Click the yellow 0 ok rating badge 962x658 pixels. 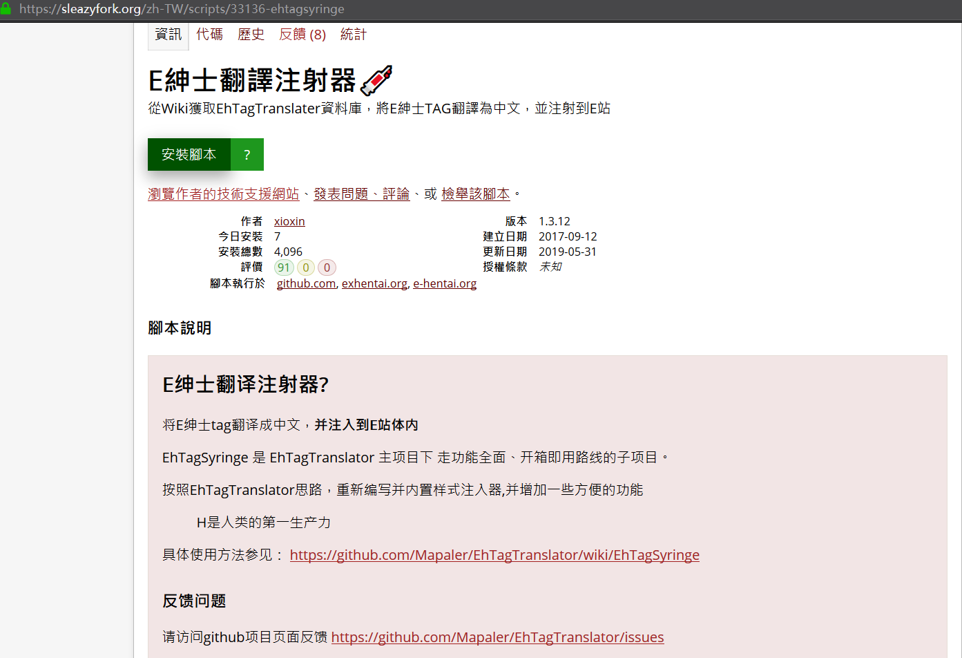(x=306, y=267)
